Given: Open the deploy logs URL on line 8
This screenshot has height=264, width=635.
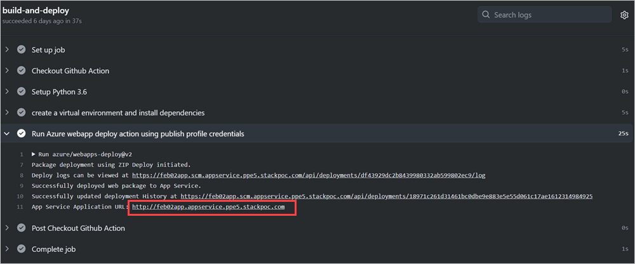Looking at the screenshot, I should [x=309, y=175].
